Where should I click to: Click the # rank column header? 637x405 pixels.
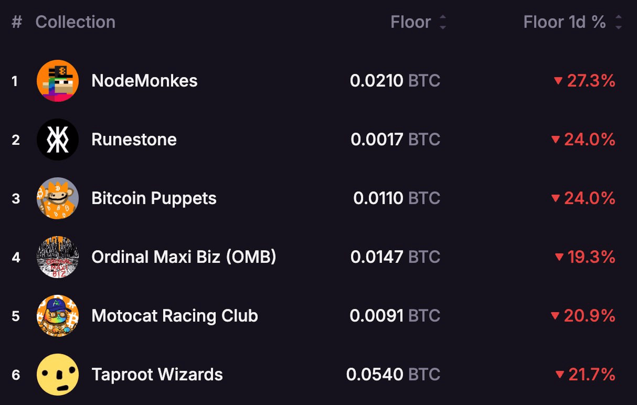(16, 22)
